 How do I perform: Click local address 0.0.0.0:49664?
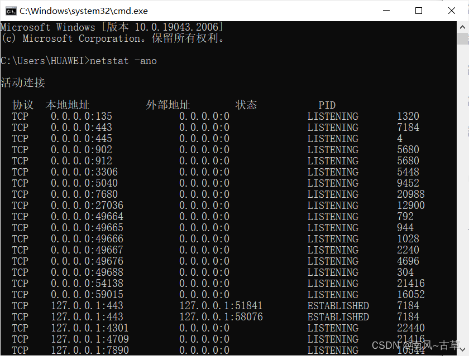tap(87, 217)
